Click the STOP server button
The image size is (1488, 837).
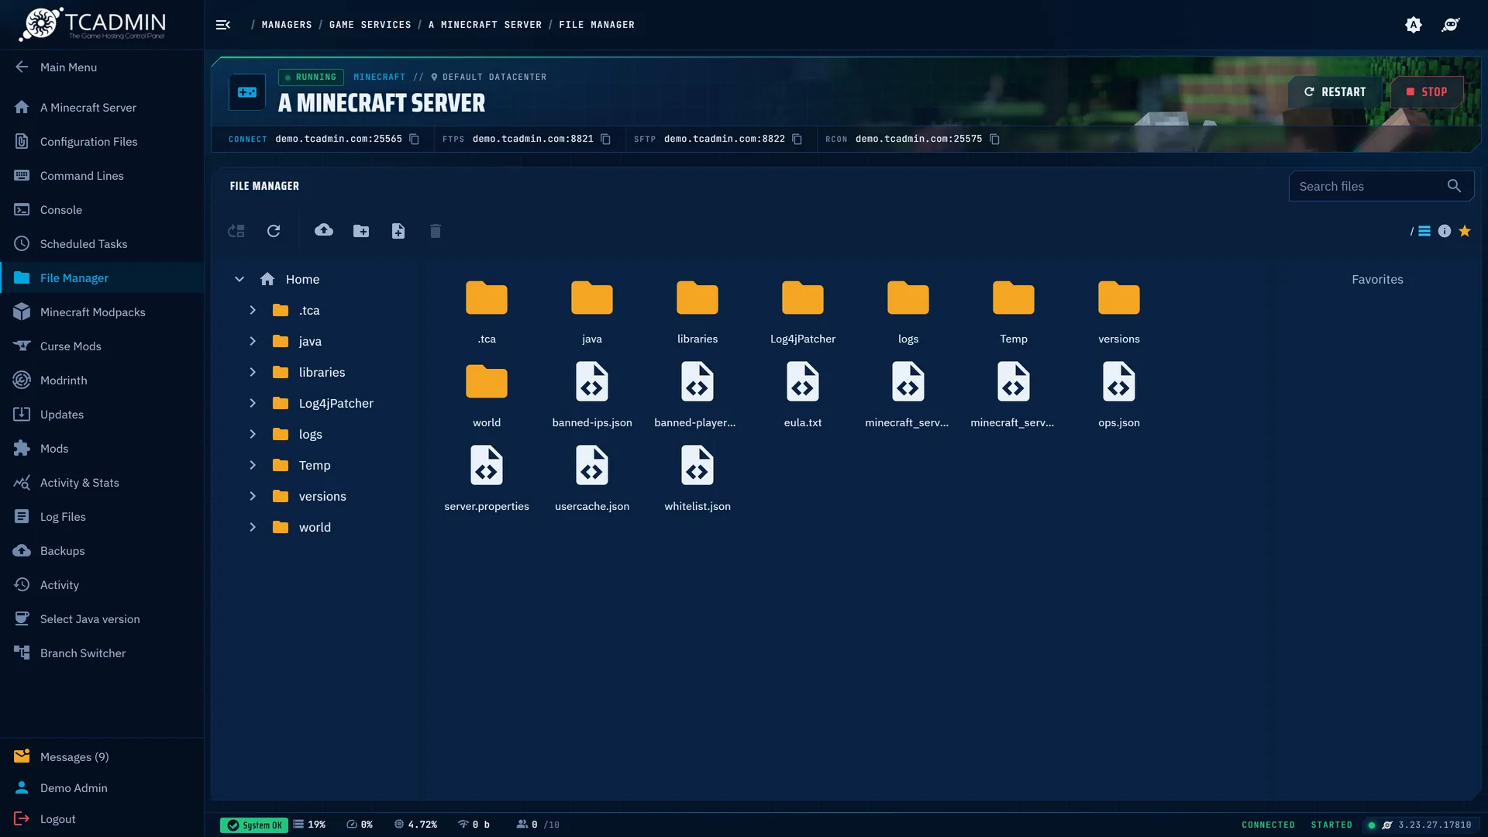tap(1427, 91)
